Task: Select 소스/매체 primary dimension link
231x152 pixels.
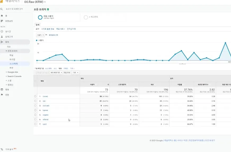Action: point(48,68)
